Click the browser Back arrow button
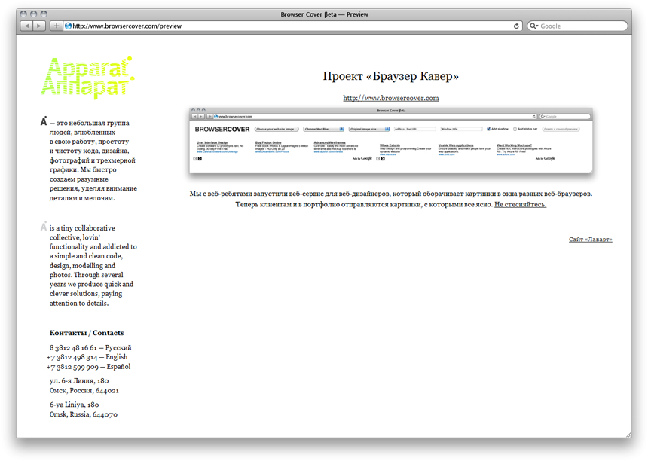 pyautogui.click(x=26, y=26)
